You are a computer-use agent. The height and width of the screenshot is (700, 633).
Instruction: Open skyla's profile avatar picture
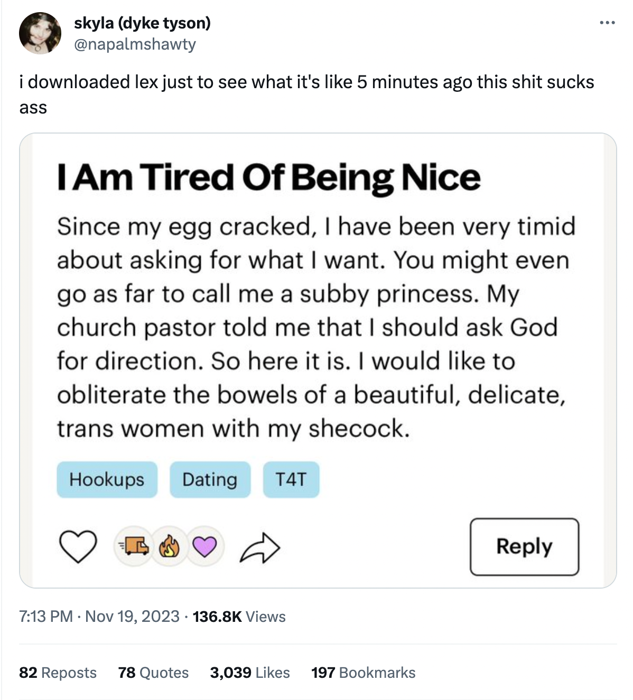click(40, 33)
